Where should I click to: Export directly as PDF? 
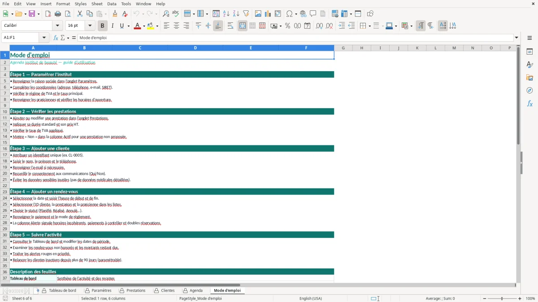coord(48,14)
